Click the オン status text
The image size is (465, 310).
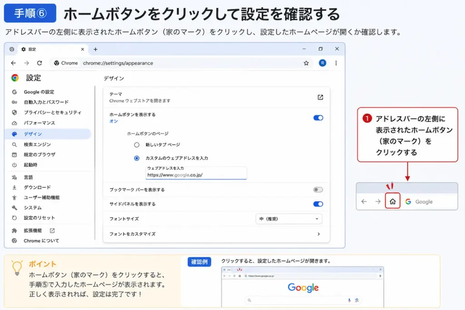pos(114,121)
